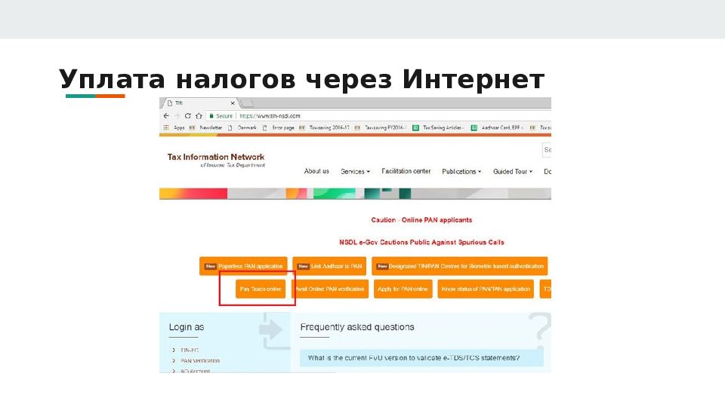Close the TIN browser tab
Viewport: 725px width, 407px height.
coord(233,103)
